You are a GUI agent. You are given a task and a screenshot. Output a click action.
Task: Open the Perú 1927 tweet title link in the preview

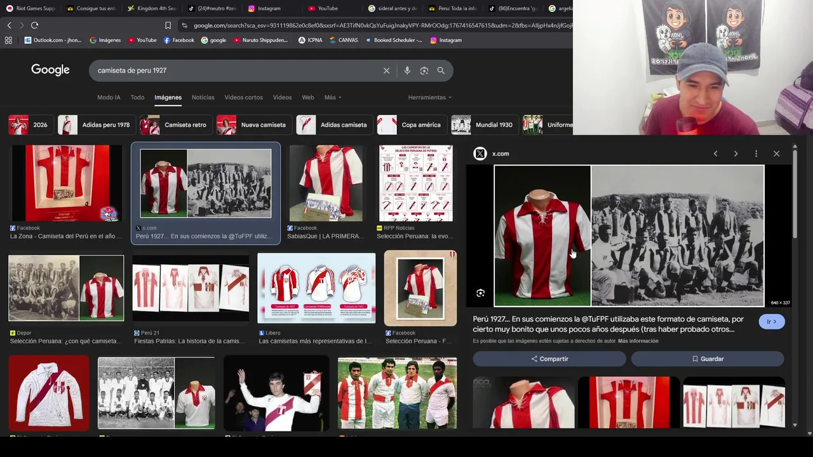pyautogui.click(x=608, y=324)
